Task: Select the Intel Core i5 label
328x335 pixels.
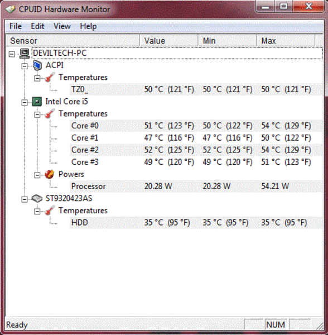Action: (66, 102)
